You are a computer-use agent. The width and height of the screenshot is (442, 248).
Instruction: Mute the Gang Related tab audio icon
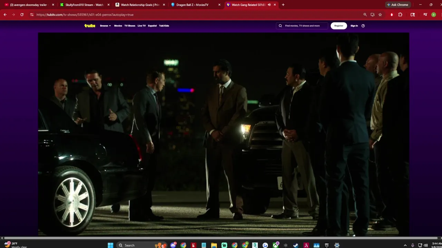[269, 5]
